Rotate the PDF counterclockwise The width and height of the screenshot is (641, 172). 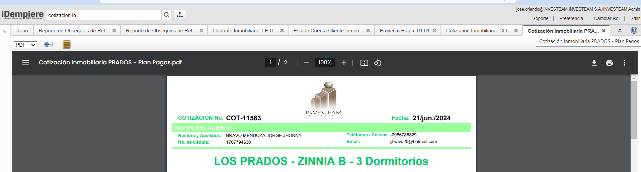click(378, 63)
